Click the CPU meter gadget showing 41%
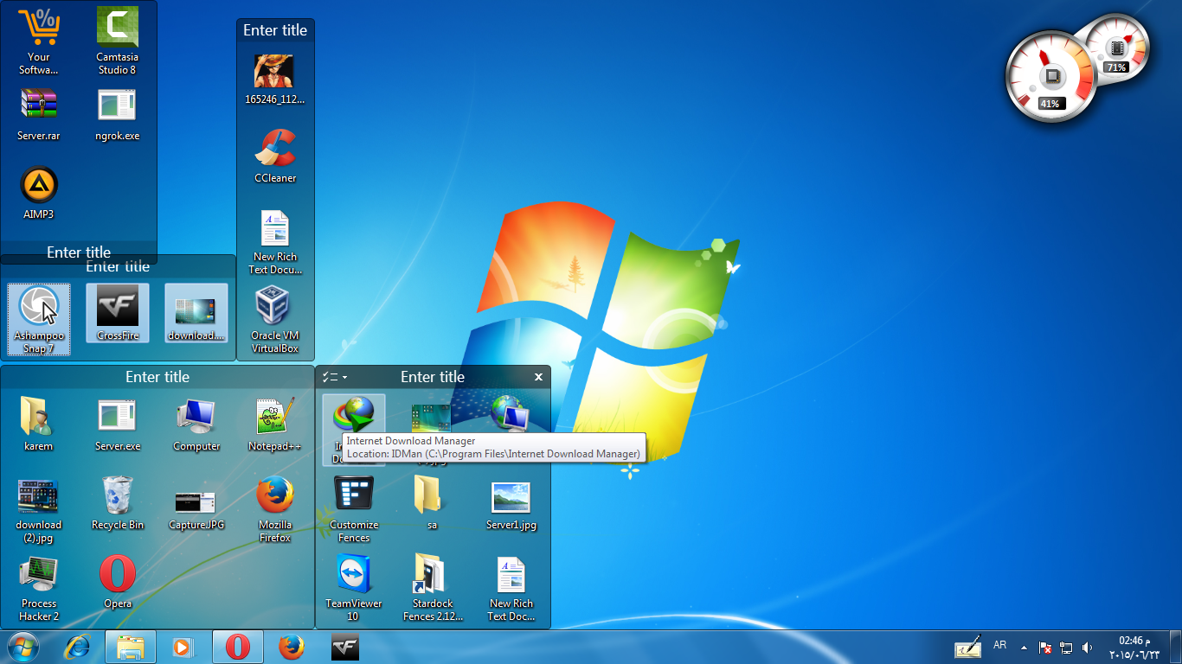This screenshot has width=1182, height=664. pyautogui.click(x=1050, y=77)
